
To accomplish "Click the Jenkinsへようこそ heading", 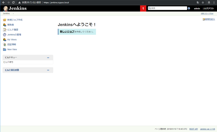I will 77,24.
